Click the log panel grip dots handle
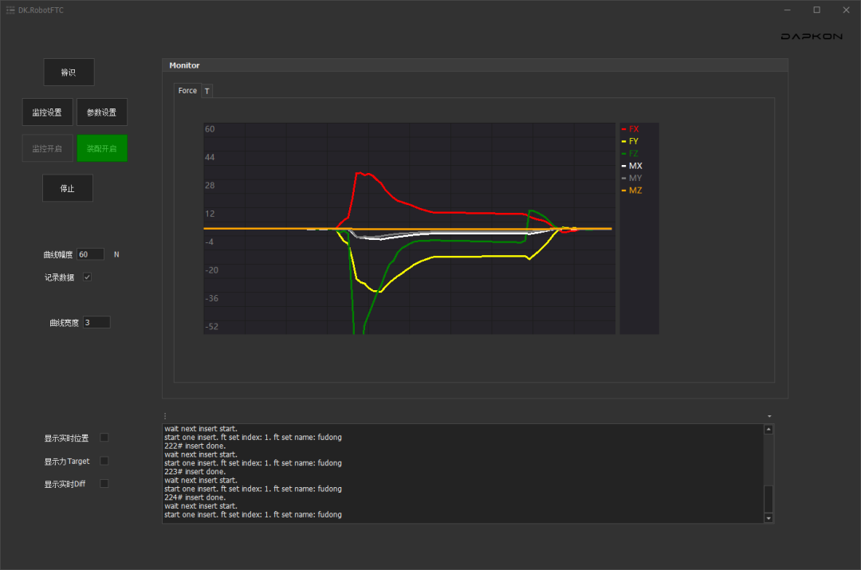 tap(165, 416)
